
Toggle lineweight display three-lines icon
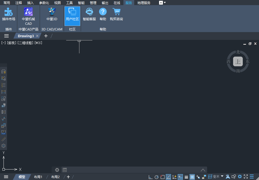click(186, 177)
